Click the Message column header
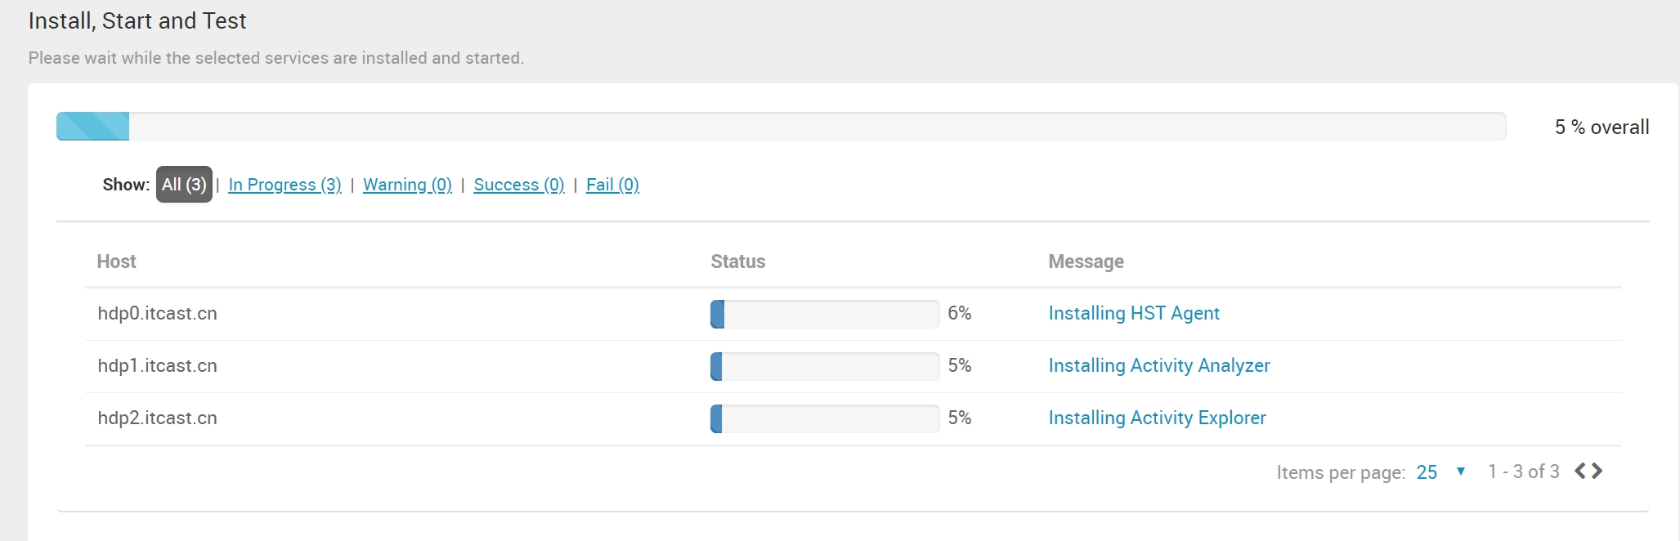Viewport: 1680px width, 541px height. coord(1086,262)
